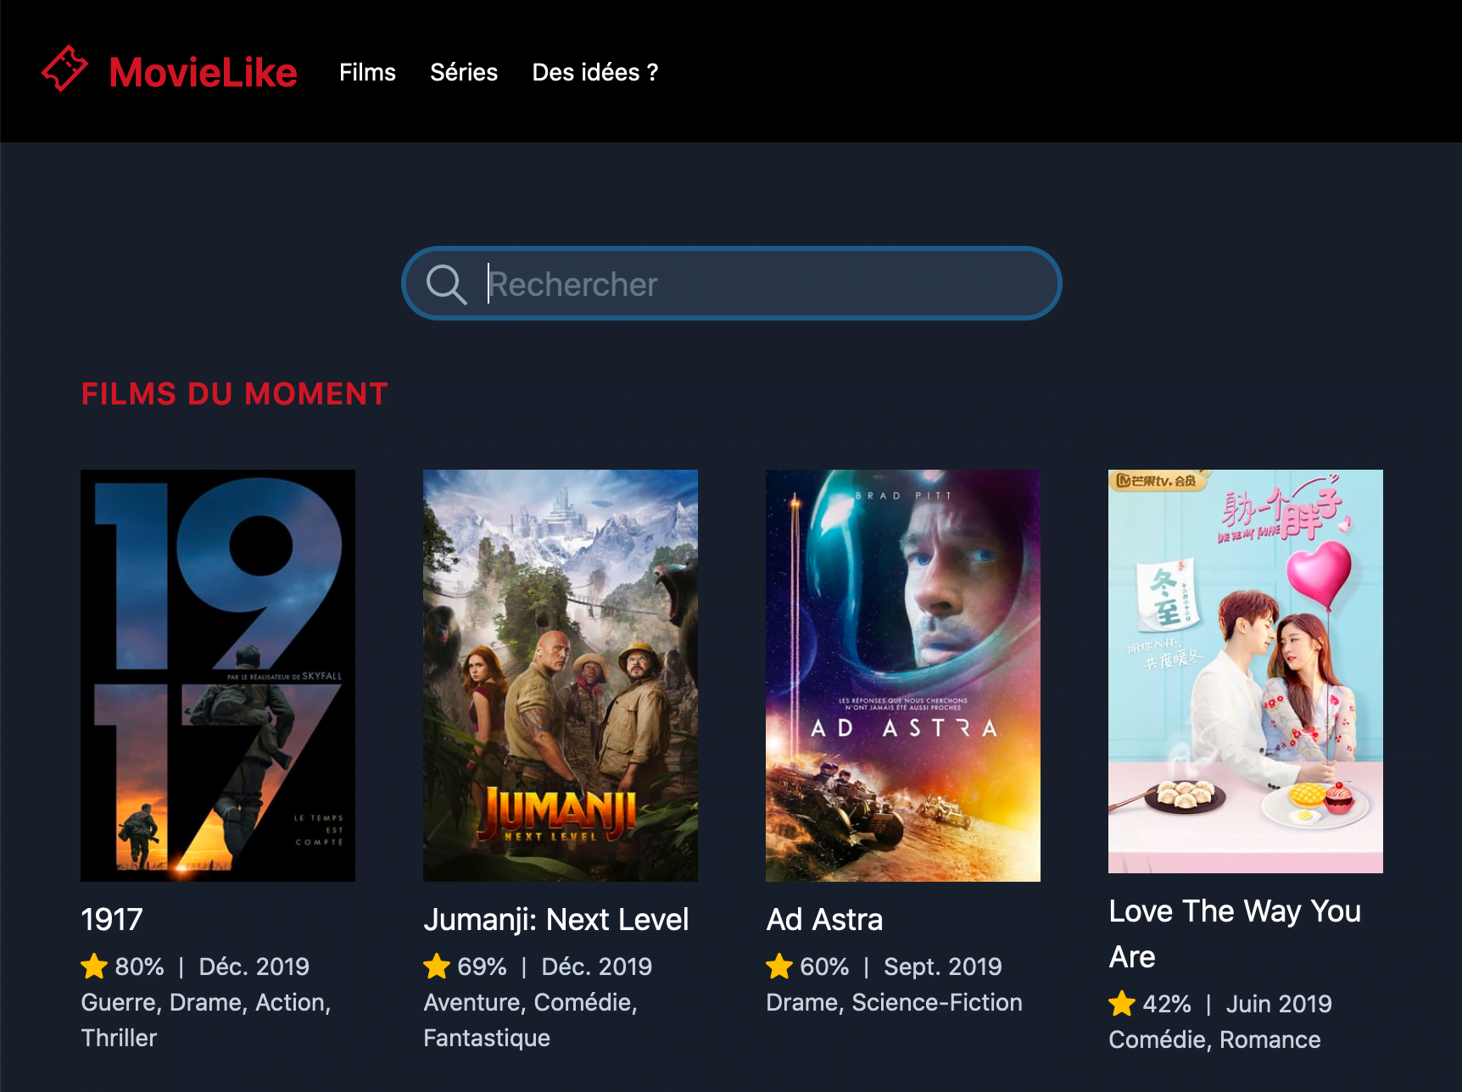Click the MovieLike ticket logo icon
1462x1092 pixels.
pos(64,69)
